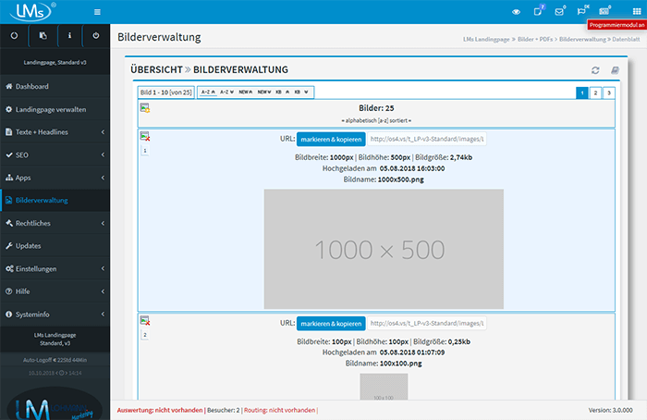Click the URL field of 1000x500.png

point(427,139)
